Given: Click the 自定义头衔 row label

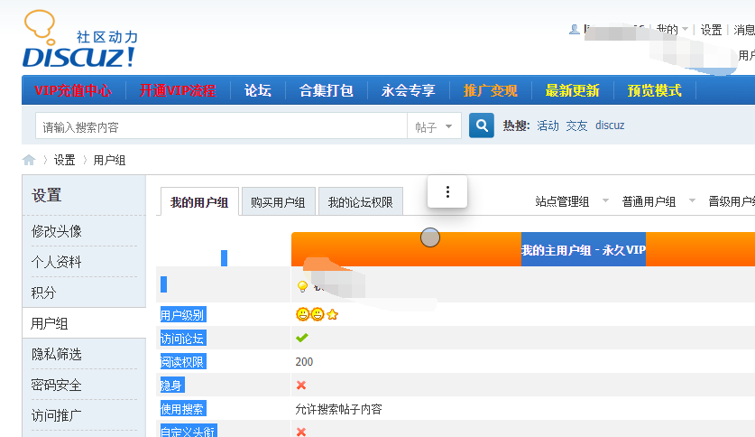Looking at the screenshot, I should tap(189, 432).
